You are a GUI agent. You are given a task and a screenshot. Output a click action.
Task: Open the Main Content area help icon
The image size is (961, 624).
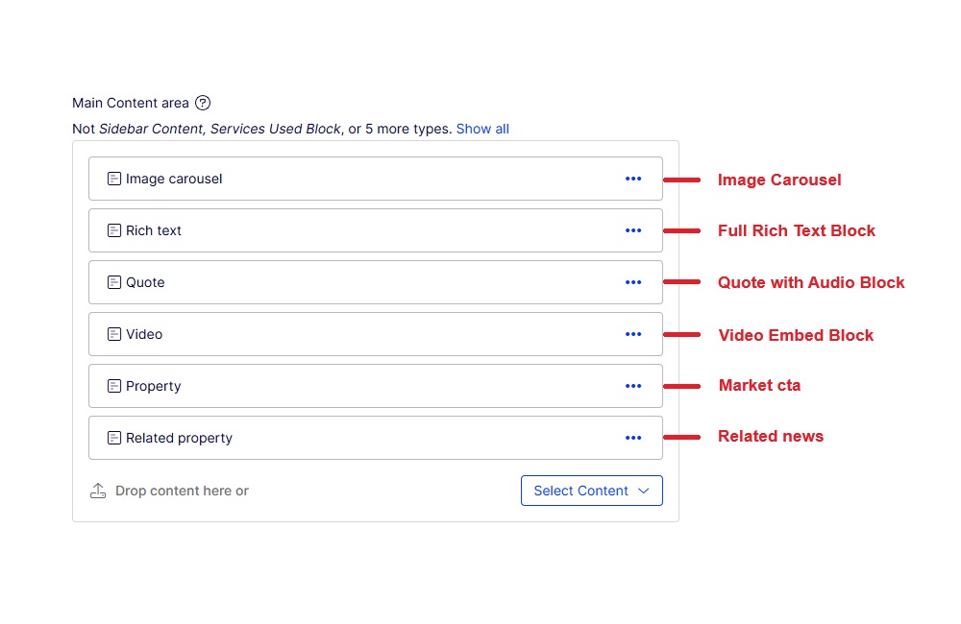click(x=203, y=103)
